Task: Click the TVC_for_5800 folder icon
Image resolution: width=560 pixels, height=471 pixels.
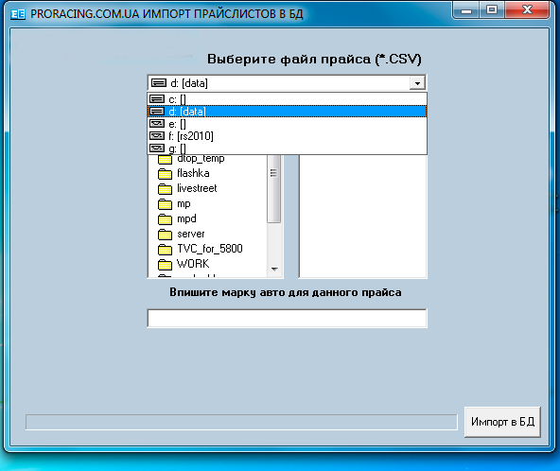Action: (x=165, y=250)
